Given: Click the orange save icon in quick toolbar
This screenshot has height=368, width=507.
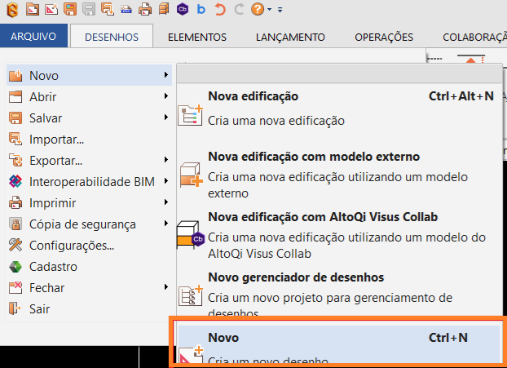Looking at the screenshot, I should pos(70,10).
